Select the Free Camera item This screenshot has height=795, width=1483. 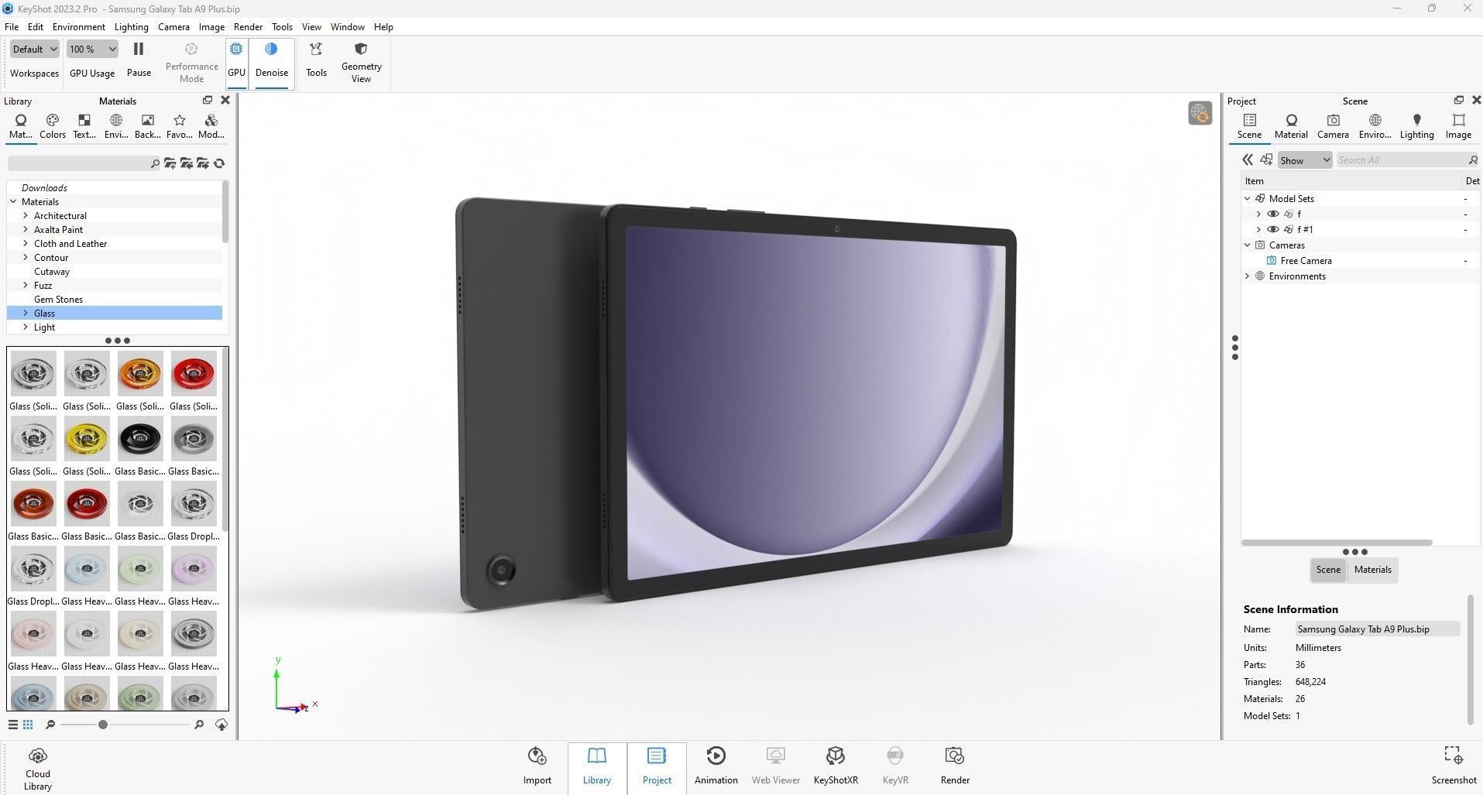click(1306, 261)
